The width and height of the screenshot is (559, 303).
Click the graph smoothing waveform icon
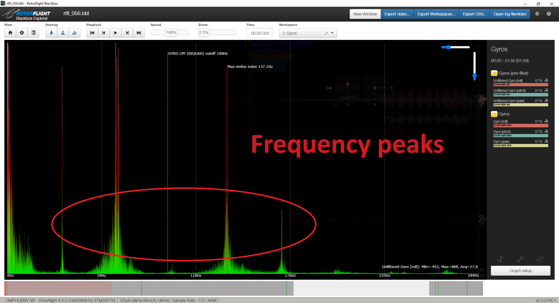tap(540, 259)
